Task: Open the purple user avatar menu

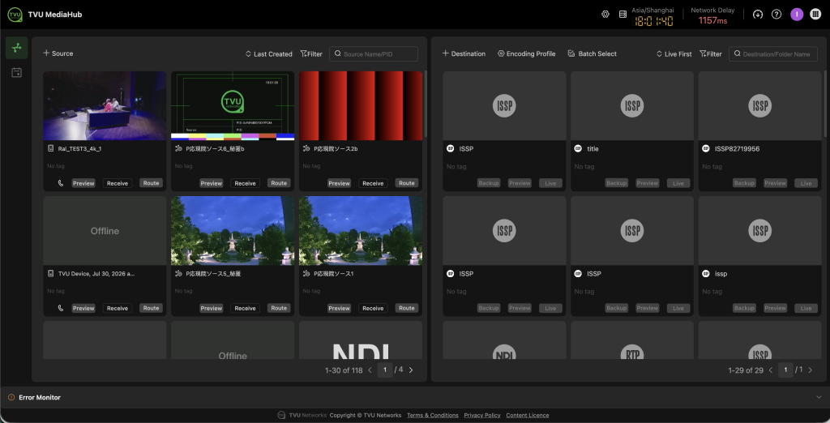Action: [x=797, y=15]
